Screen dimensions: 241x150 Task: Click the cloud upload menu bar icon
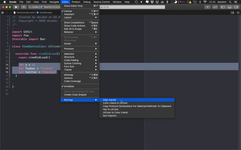162,2
